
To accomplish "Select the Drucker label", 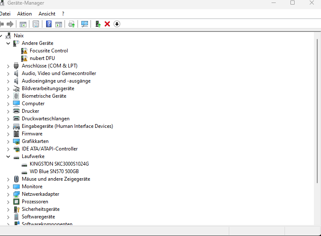I will coord(31,111).
